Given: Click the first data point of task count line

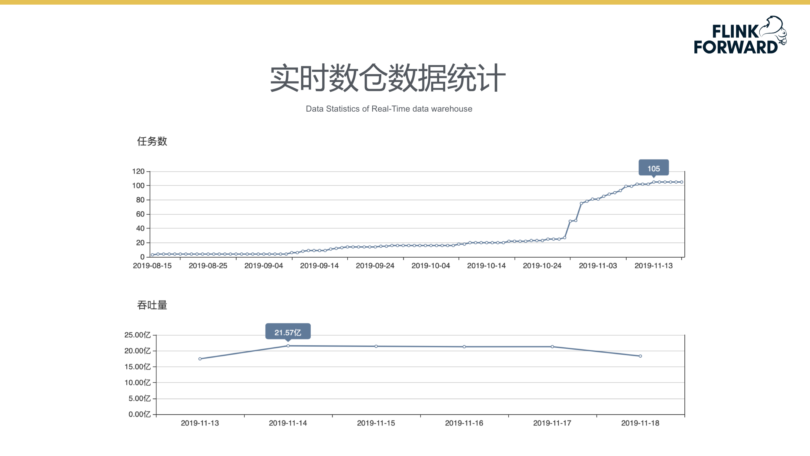Looking at the screenshot, I should pos(153,255).
